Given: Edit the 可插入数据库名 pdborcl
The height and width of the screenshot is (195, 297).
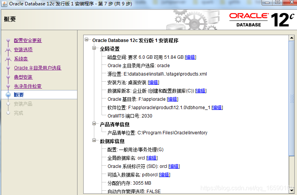Looking at the screenshot, I should click(165, 175).
